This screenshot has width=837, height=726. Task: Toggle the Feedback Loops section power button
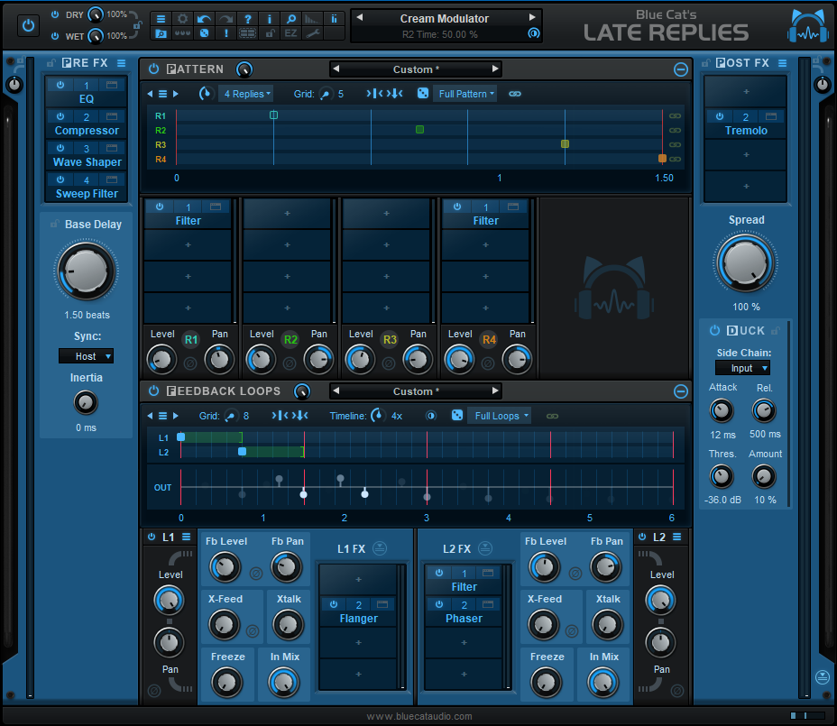click(x=153, y=391)
